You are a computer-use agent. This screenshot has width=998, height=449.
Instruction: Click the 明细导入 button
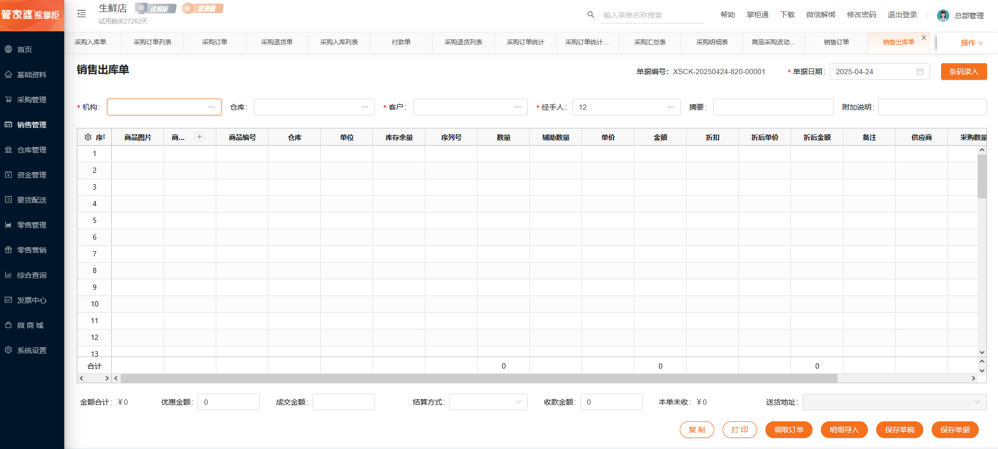(x=844, y=430)
